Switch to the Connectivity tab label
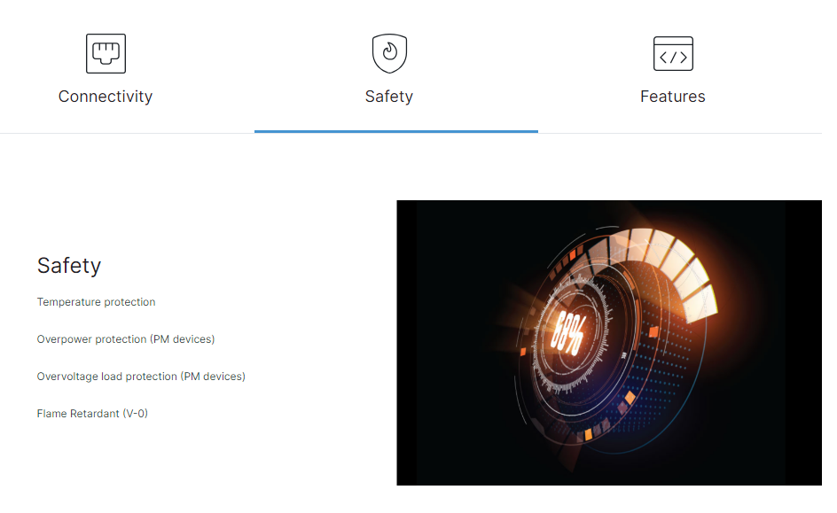The width and height of the screenshot is (837, 513). tap(106, 97)
